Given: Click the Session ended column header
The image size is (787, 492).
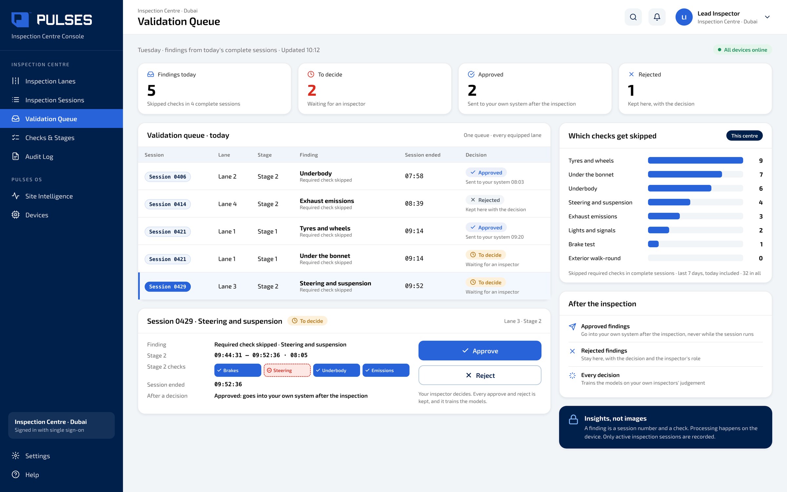Looking at the screenshot, I should coord(422,155).
